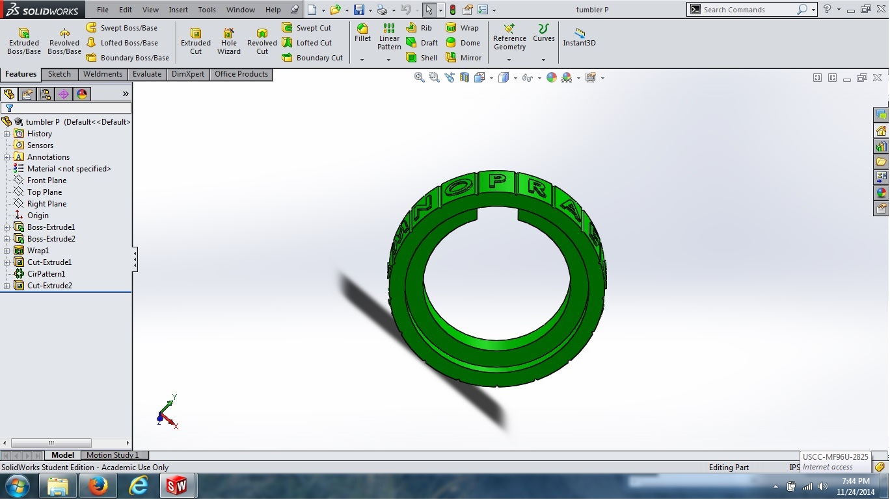Viewport: 890px width, 500px height.
Task: Choose the Swept Boss/Base tool
Action: 122,28
